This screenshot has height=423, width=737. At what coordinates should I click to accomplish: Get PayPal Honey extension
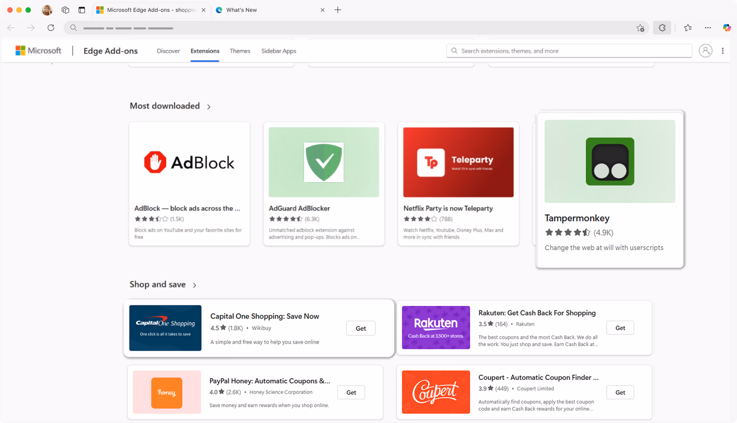(x=351, y=393)
